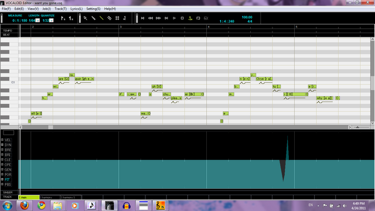This screenshot has height=211, width=375.
Task: Open the LENGTH 1/64 dropdown
Action: (x=37, y=21)
